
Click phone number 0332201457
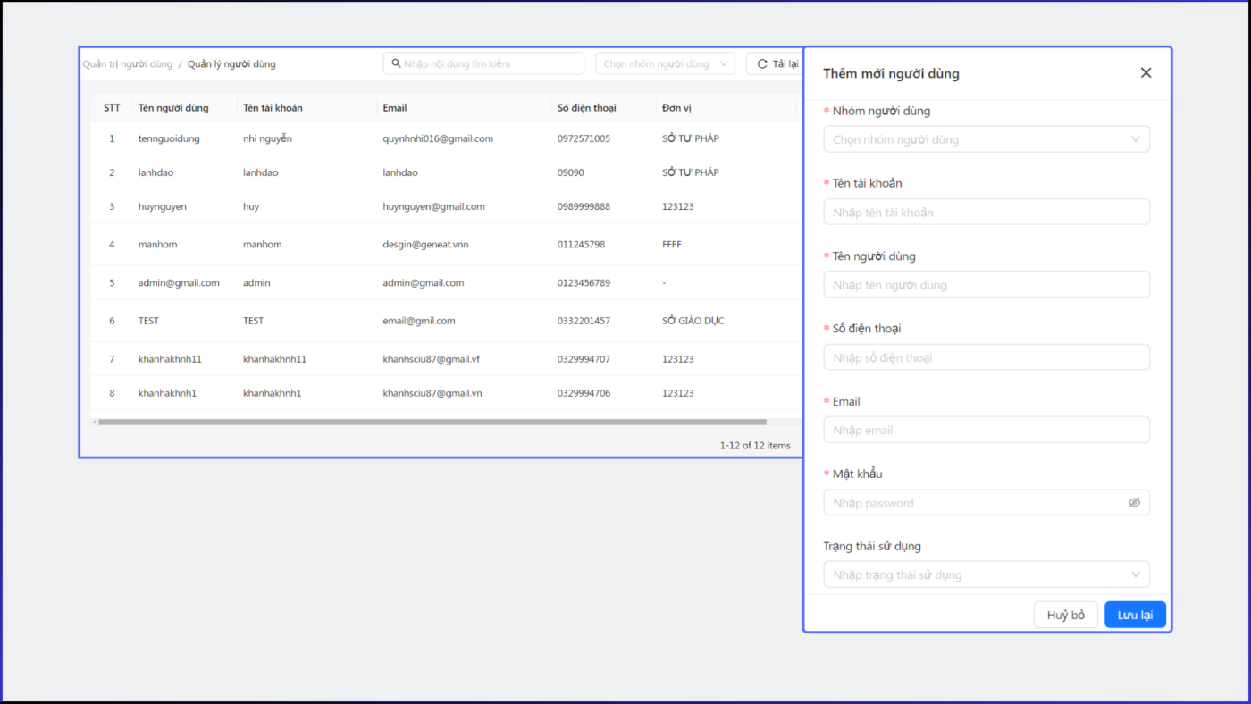point(584,321)
